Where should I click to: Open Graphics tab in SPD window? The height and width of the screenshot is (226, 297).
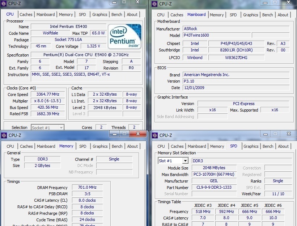point(251,146)
